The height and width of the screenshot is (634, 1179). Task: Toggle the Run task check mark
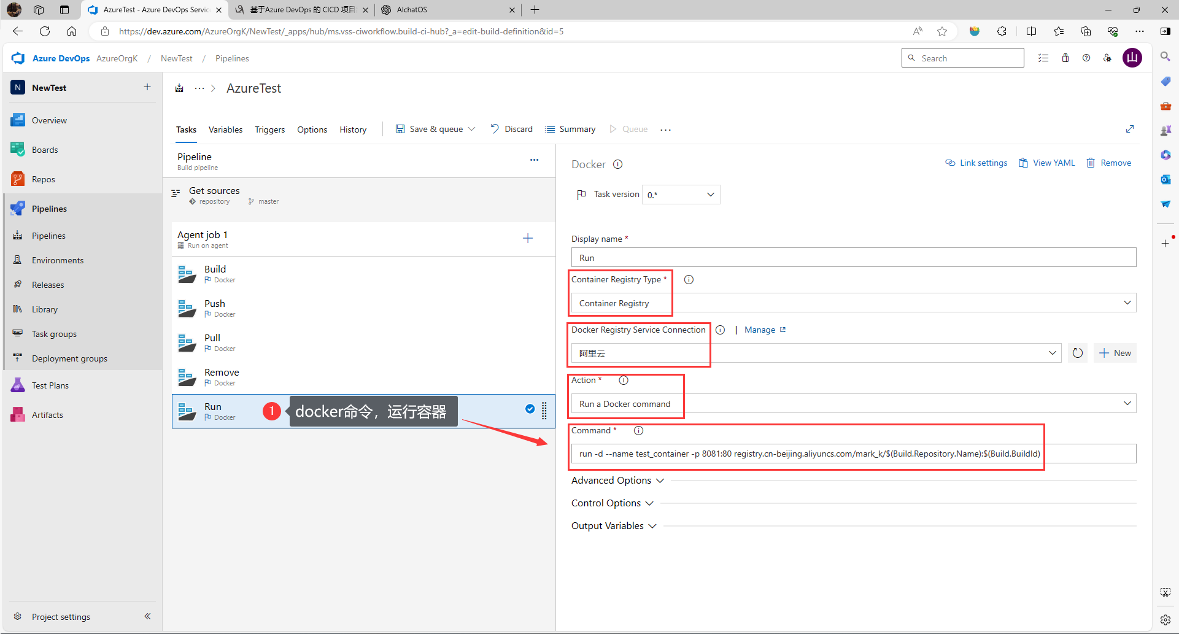click(530, 409)
